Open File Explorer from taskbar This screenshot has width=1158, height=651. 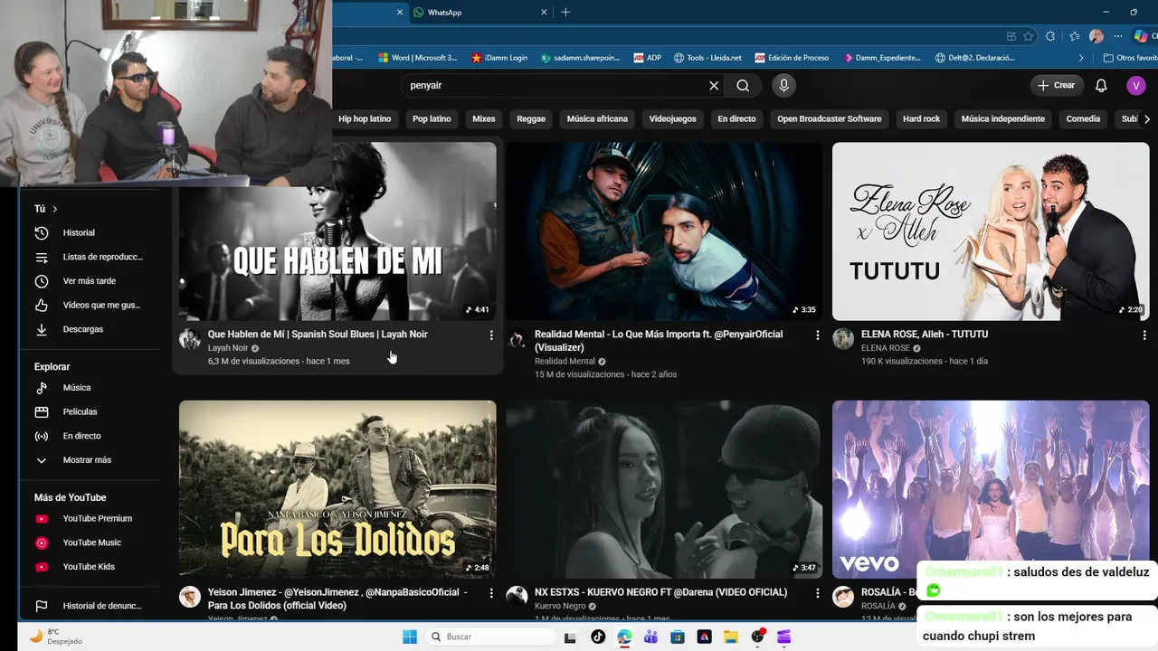(731, 637)
